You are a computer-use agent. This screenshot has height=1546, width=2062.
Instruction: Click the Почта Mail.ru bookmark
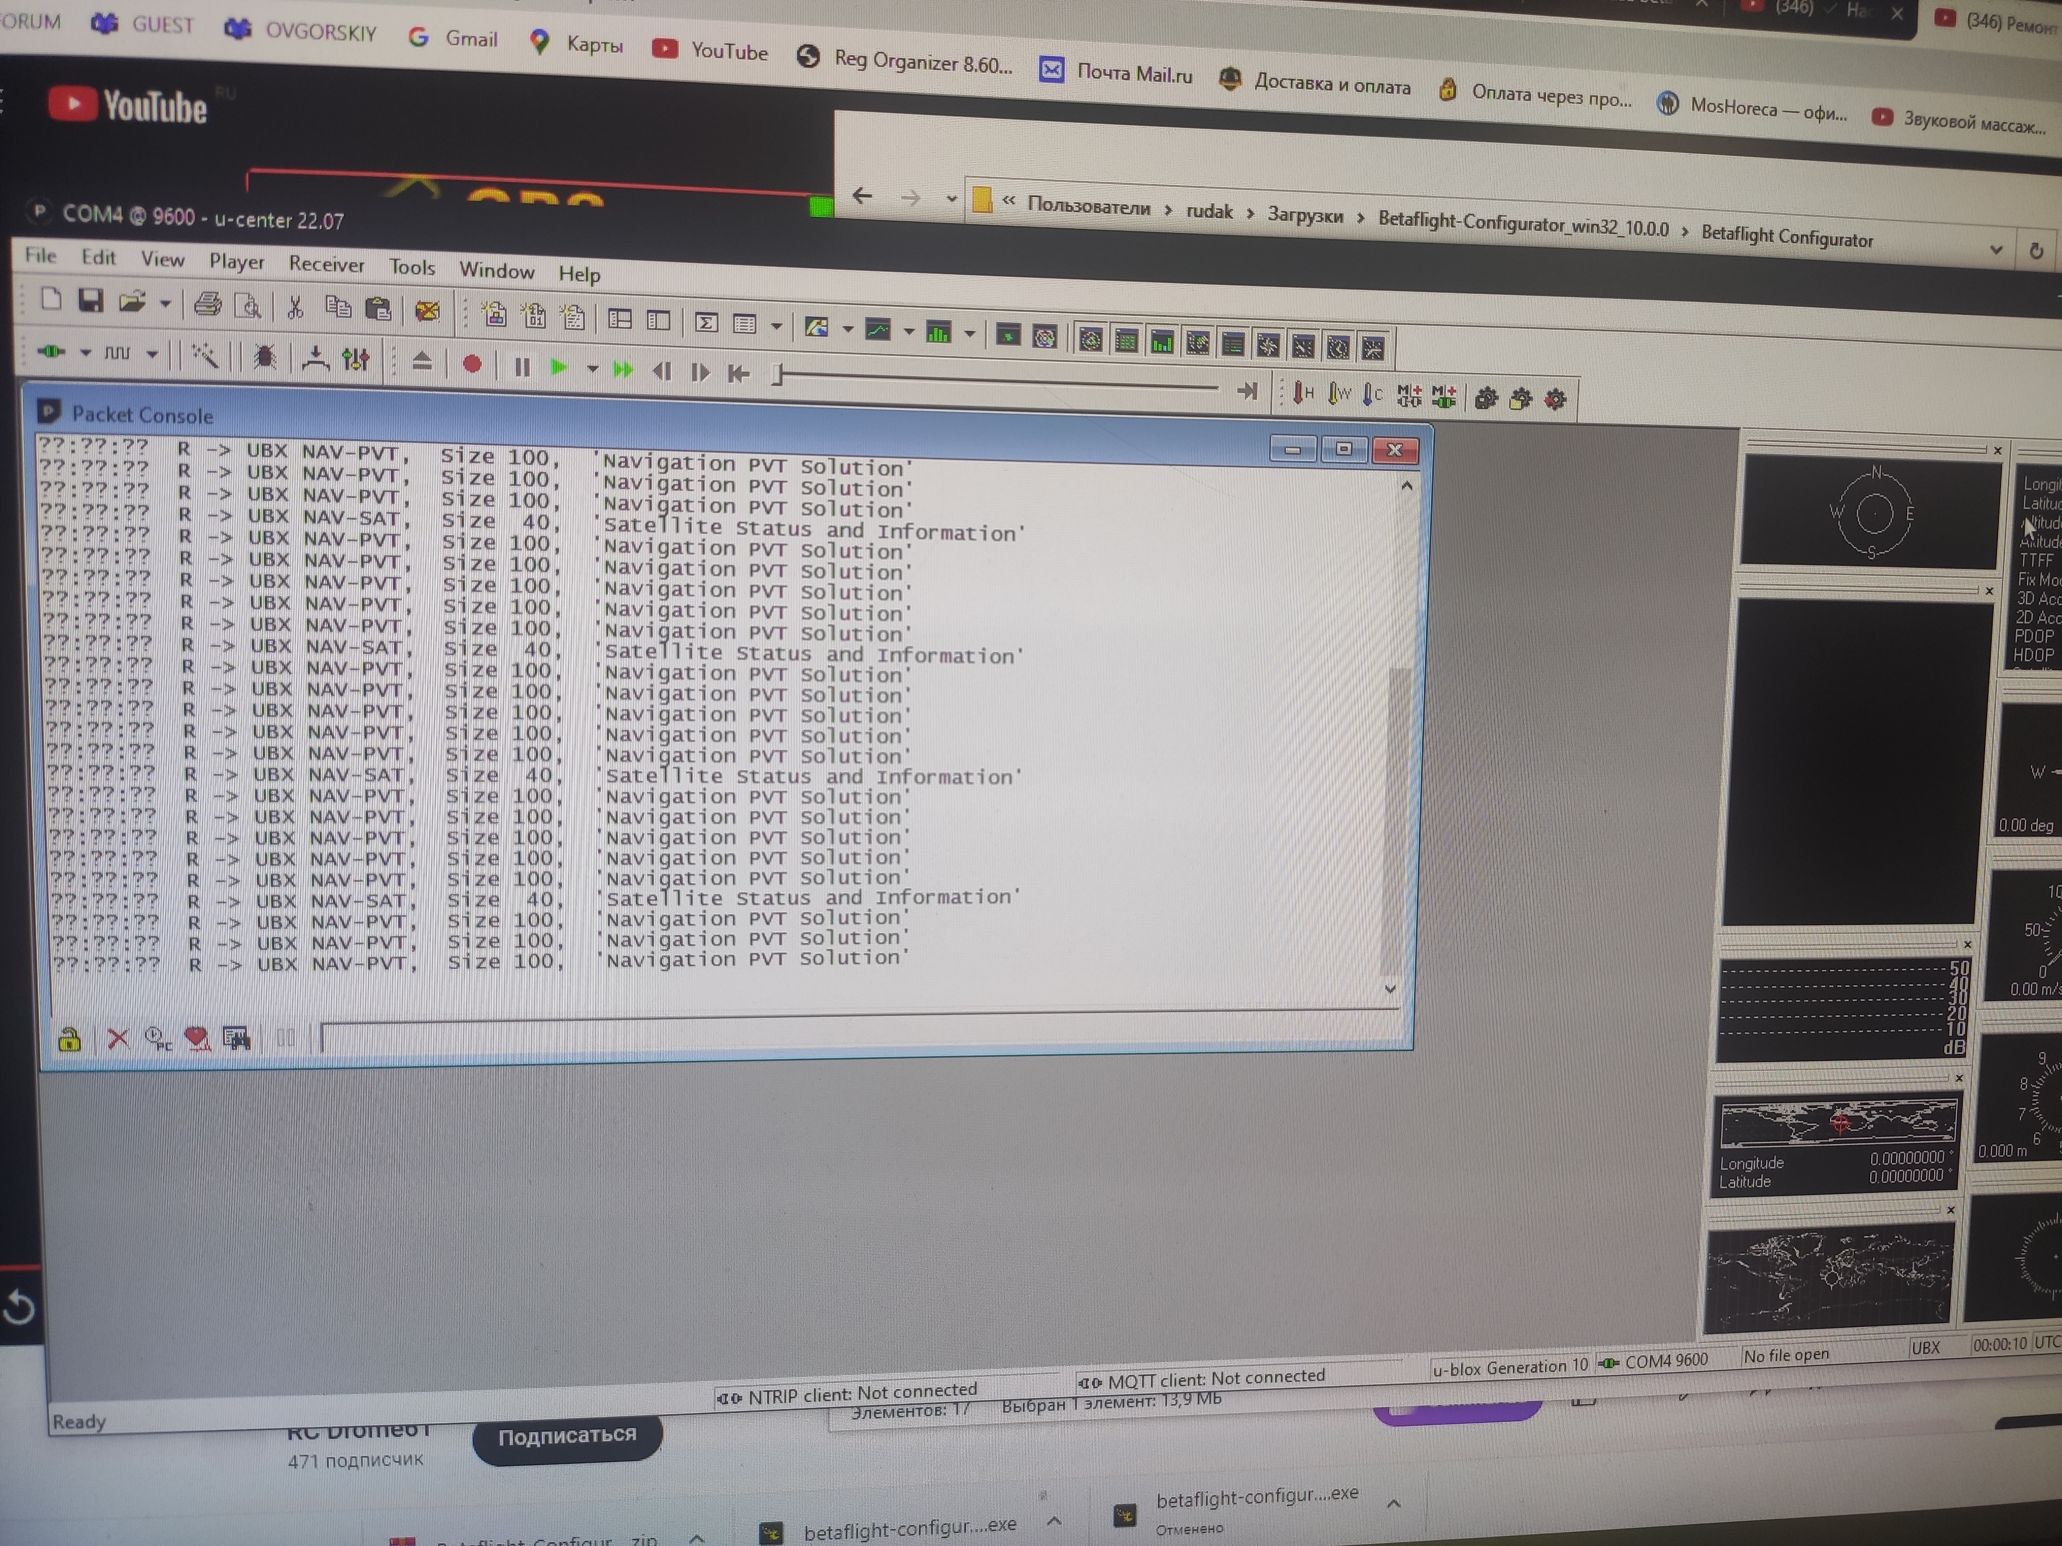point(1117,72)
